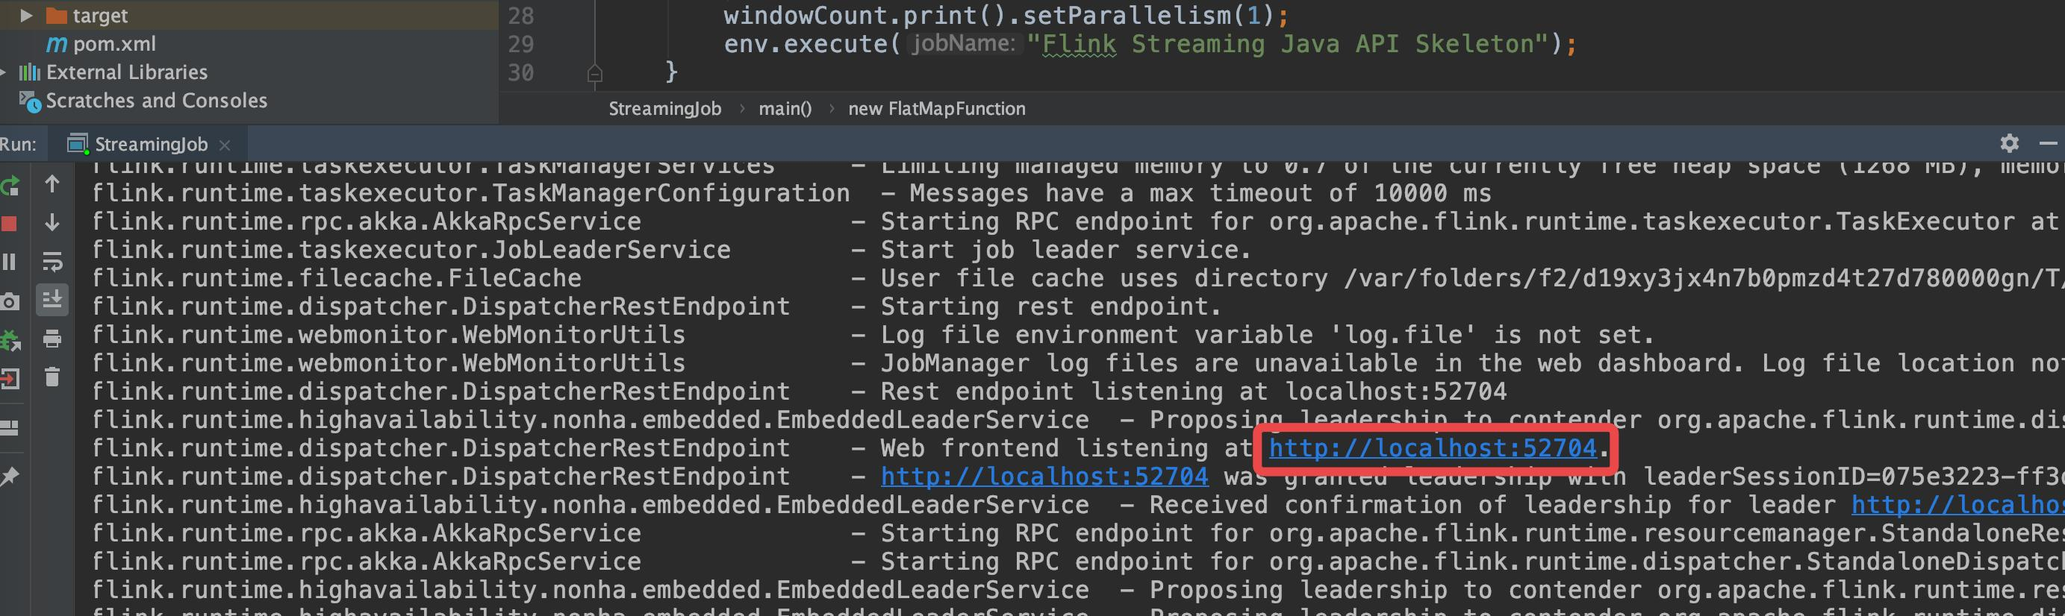The width and height of the screenshot is (2065, 616).
Task: Click the 'Start job leader service.' log message
Action: point(1065,250)
